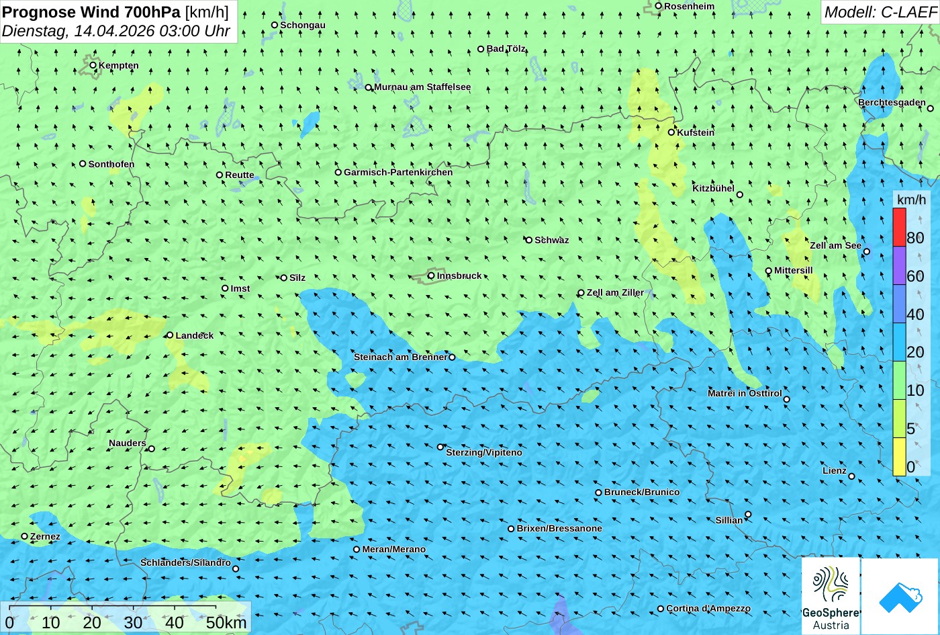Select the green 10 km/h legend band
940x635 pixels.
coord(899,380)
